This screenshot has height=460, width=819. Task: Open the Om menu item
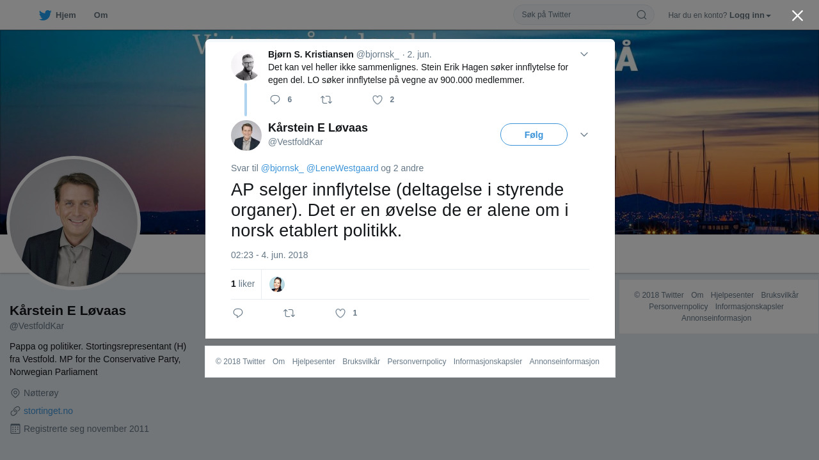(x=100, y=15)
